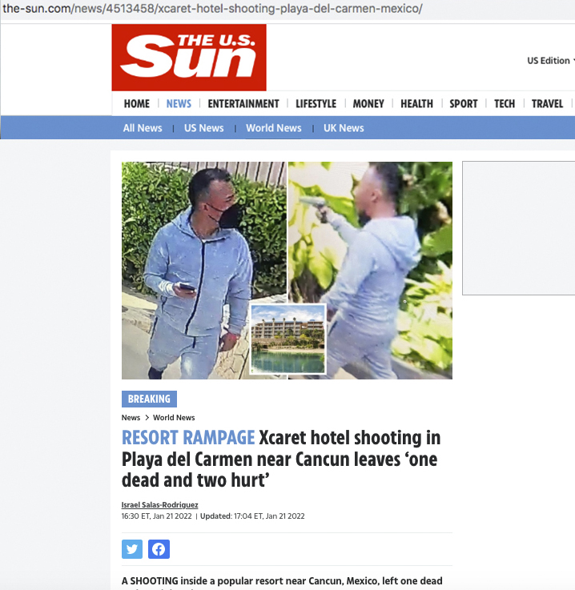The image size is (575, 590).
Task: Click the resort inset photo thumbnail
Action: [x=287, y=339]
